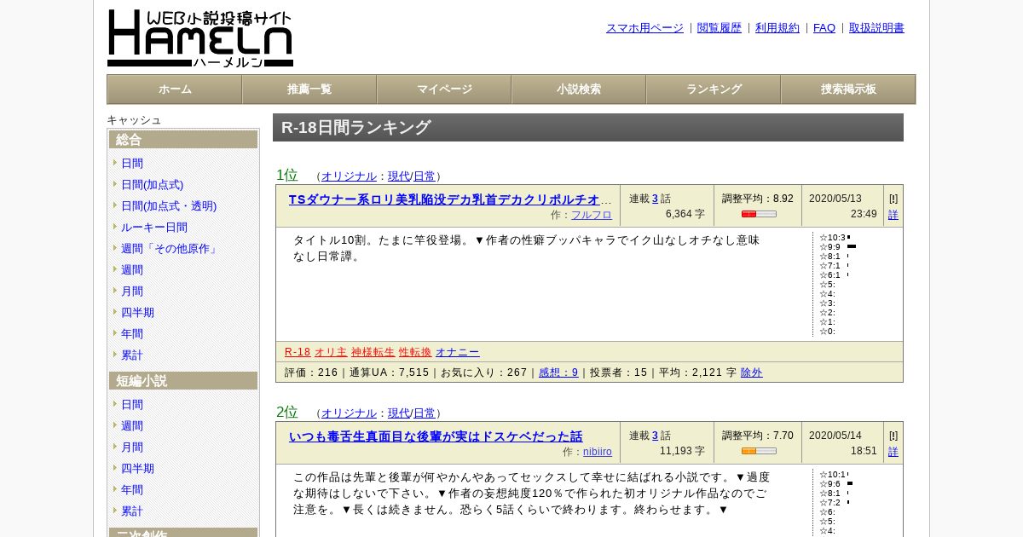Open the novel いつも毒舌生真面目な後輩が実はドスケベだった話
The width and height of the screenshot is (1023, 537).
pos(436,436)
